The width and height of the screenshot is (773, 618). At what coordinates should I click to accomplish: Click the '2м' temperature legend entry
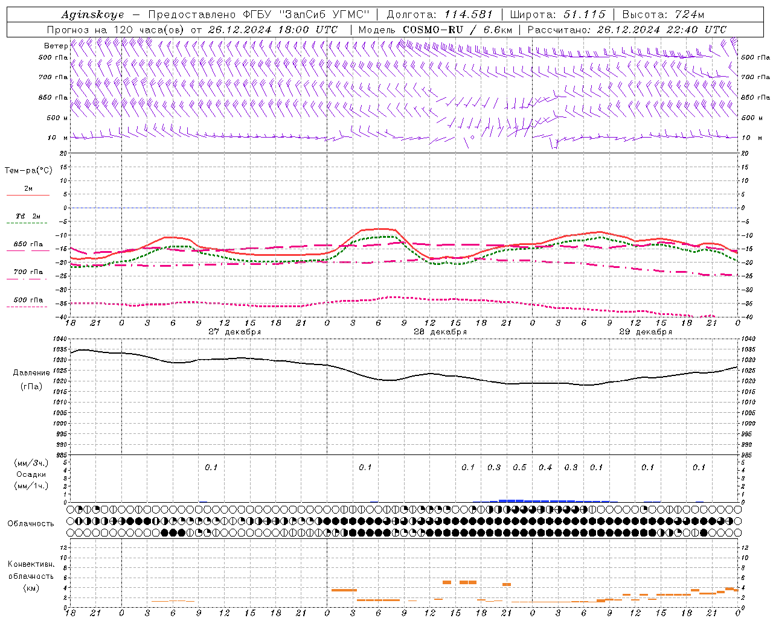(x=28, y=189)
